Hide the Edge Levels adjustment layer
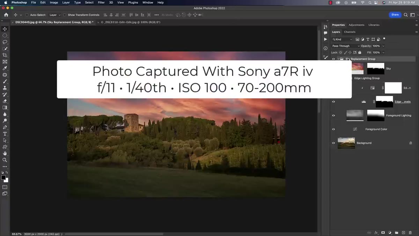 tap(333, 102)
